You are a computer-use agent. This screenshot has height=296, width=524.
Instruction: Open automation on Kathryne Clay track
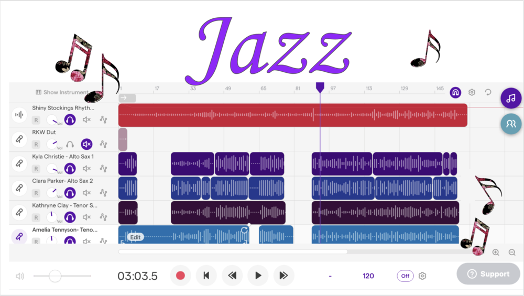104,217
